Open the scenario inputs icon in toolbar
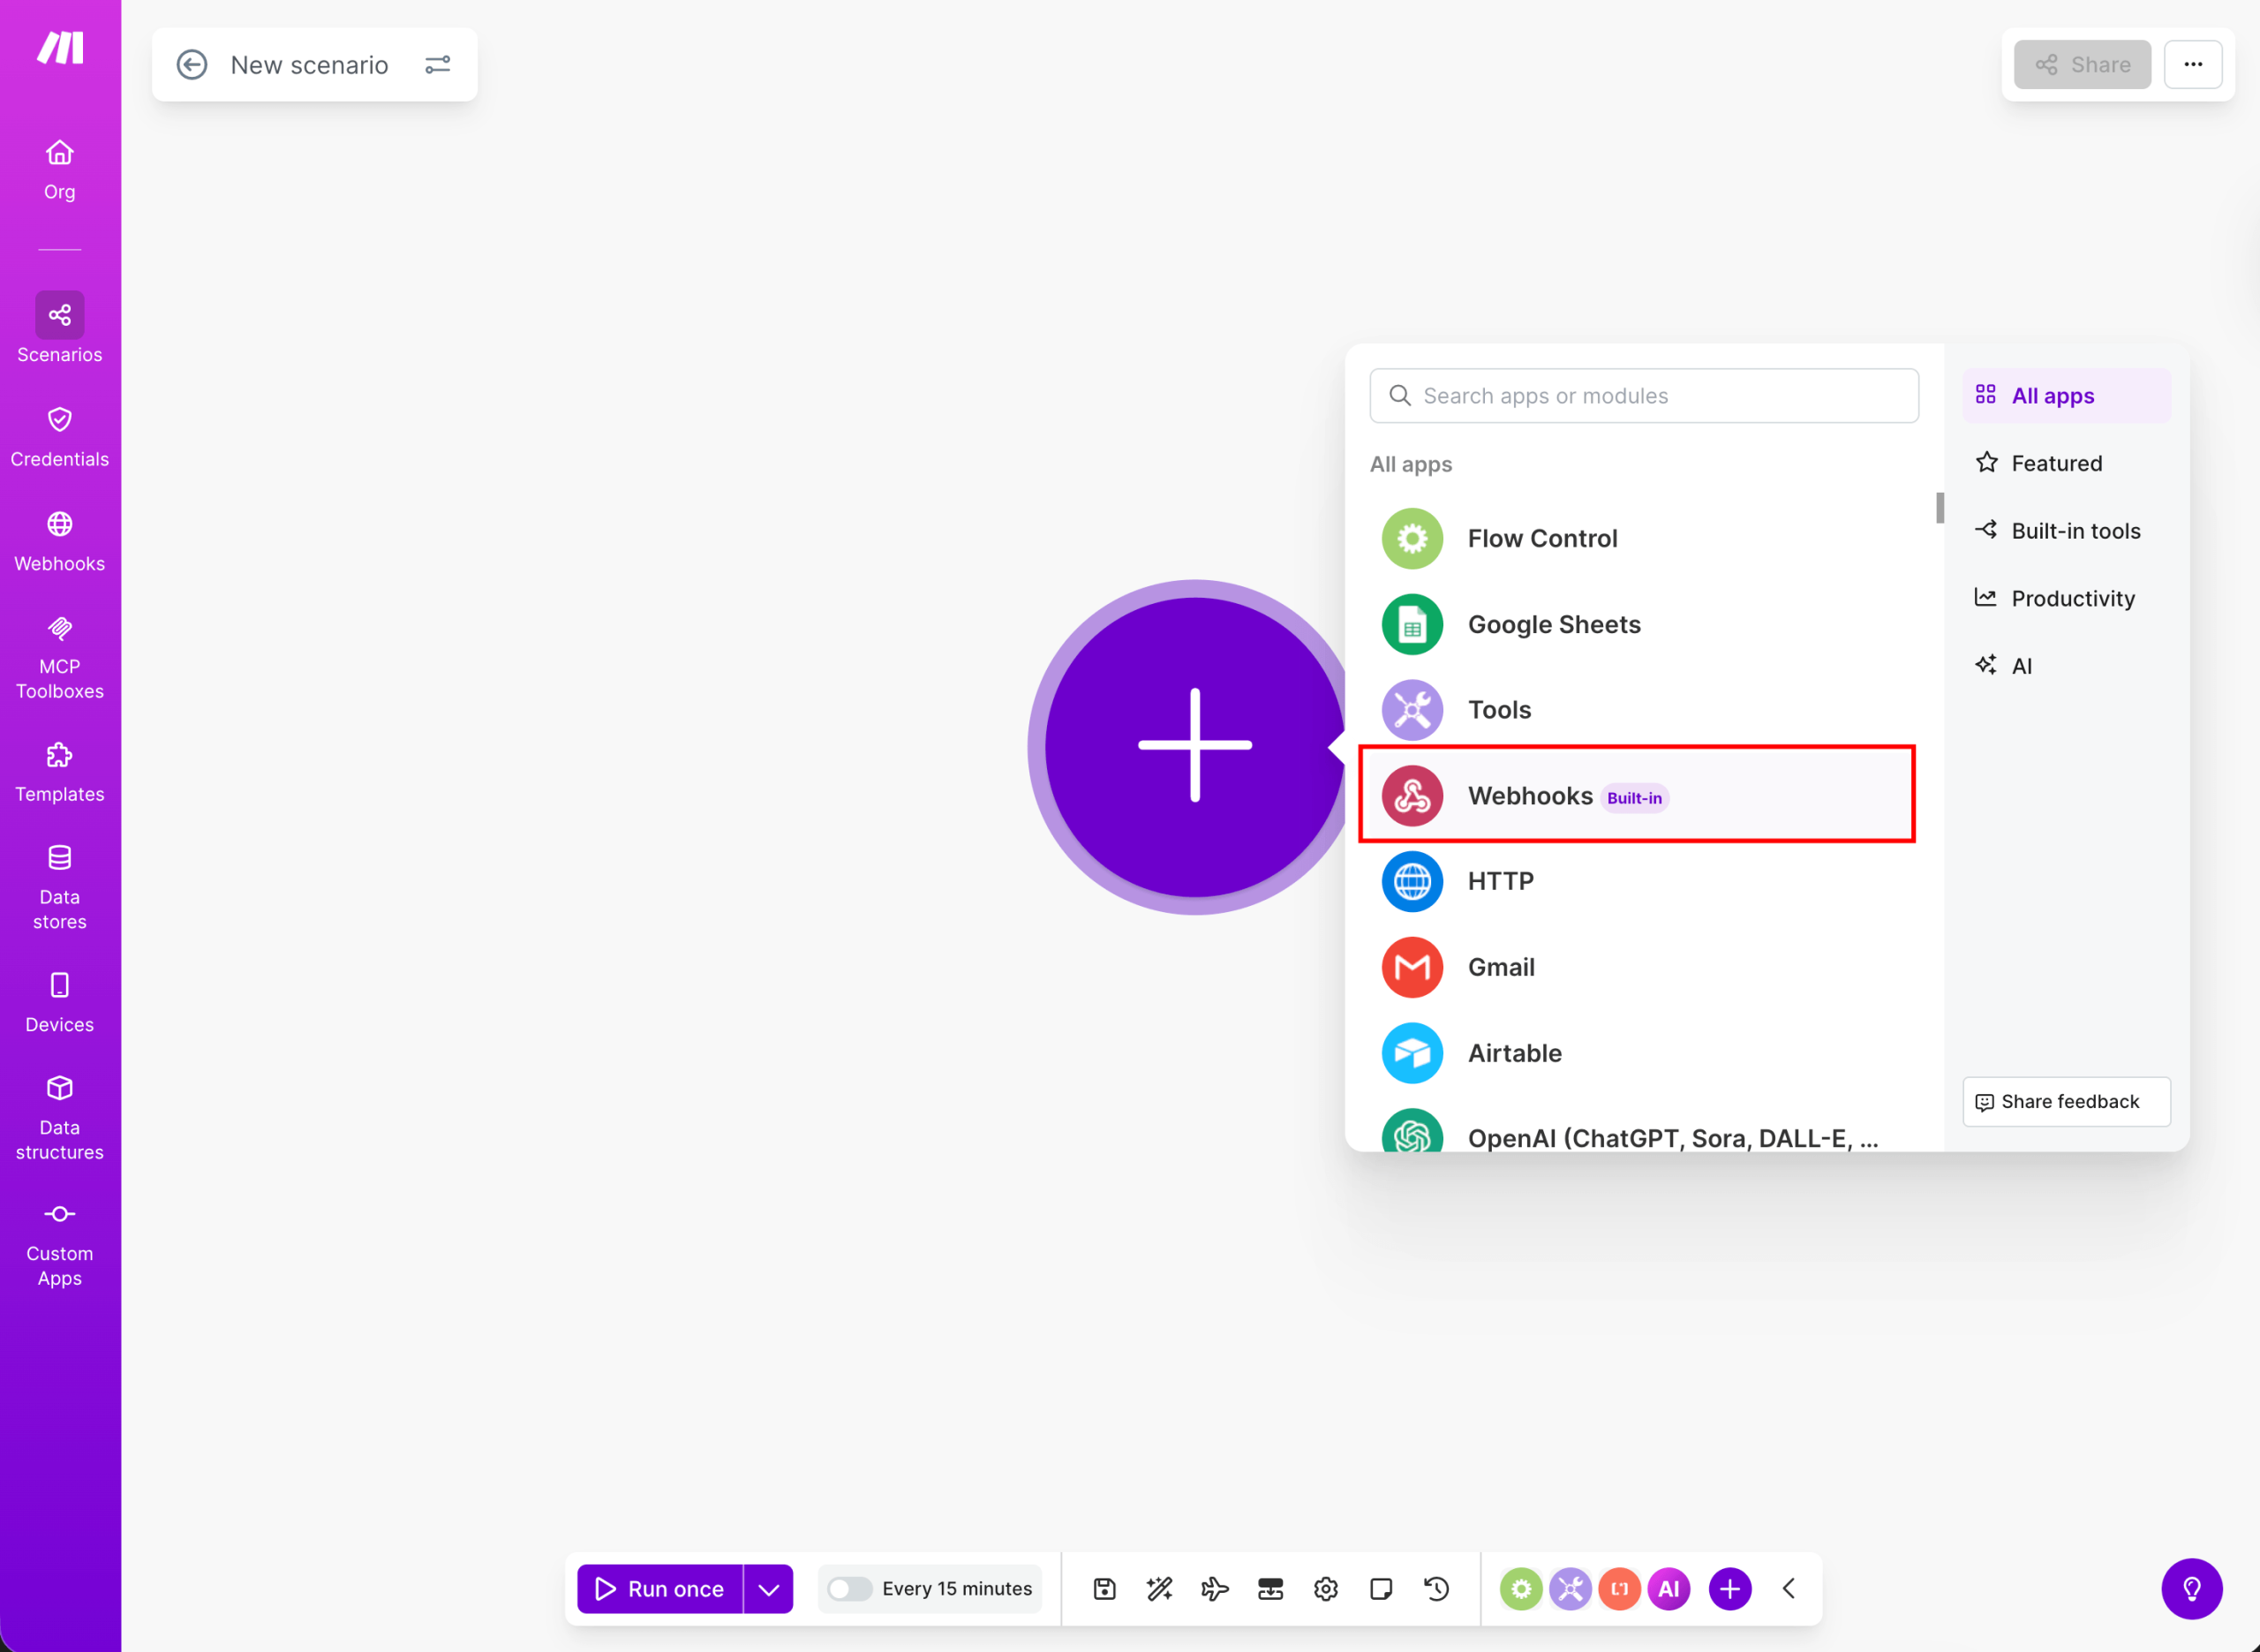Viewport: 2260px width, 1652px height. (1270, 1589)
